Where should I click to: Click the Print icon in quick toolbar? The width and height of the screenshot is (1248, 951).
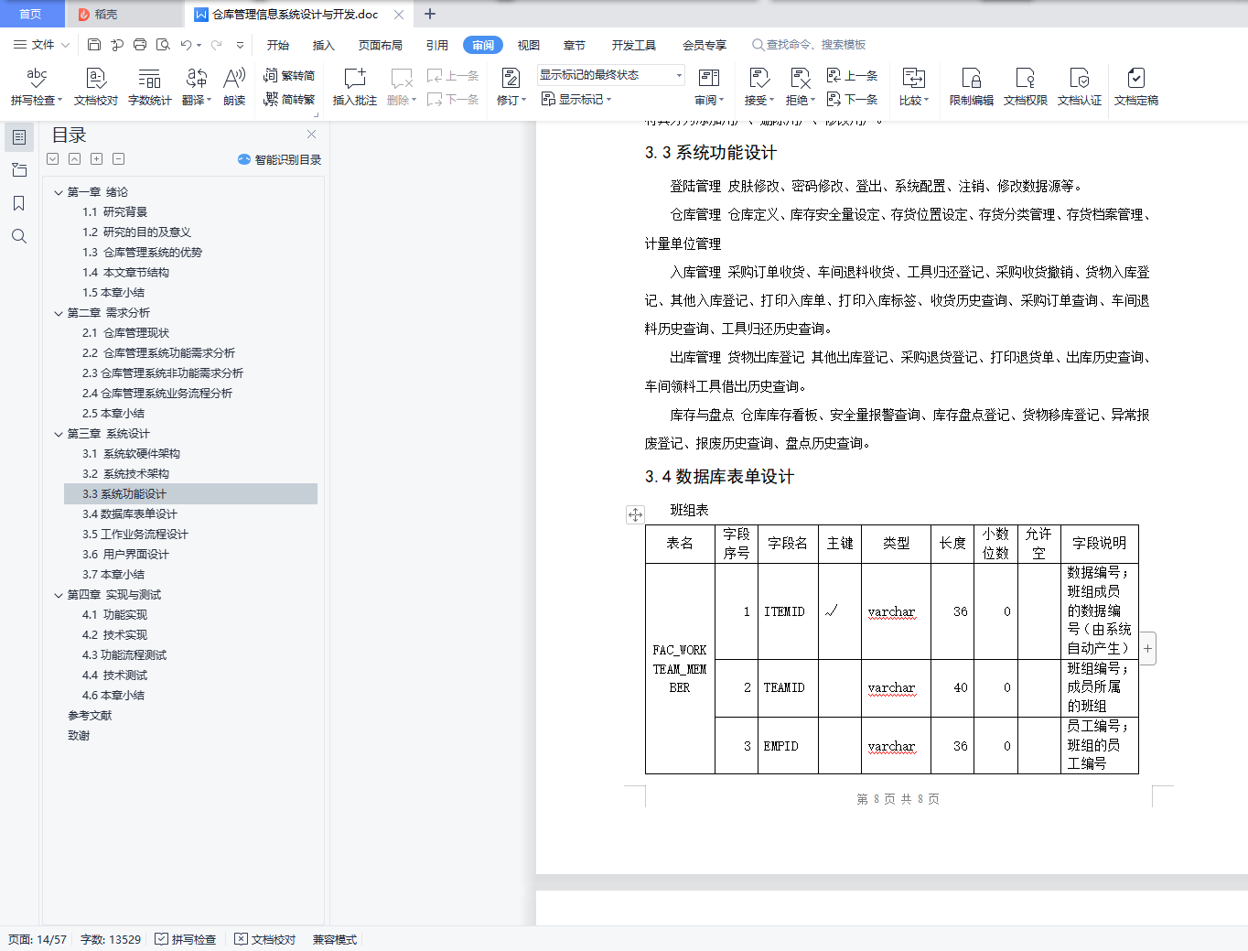coord(140,44)
